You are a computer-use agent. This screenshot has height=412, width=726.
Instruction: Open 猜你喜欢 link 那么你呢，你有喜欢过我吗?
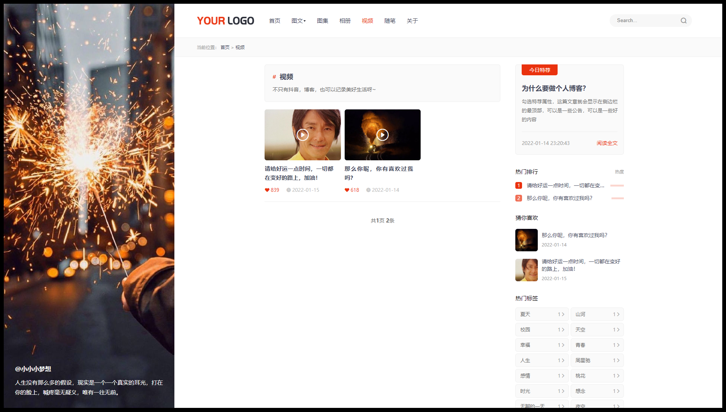(574, 235)
